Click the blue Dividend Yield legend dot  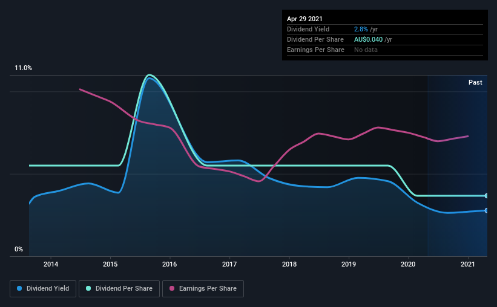[x=19, y=288]
